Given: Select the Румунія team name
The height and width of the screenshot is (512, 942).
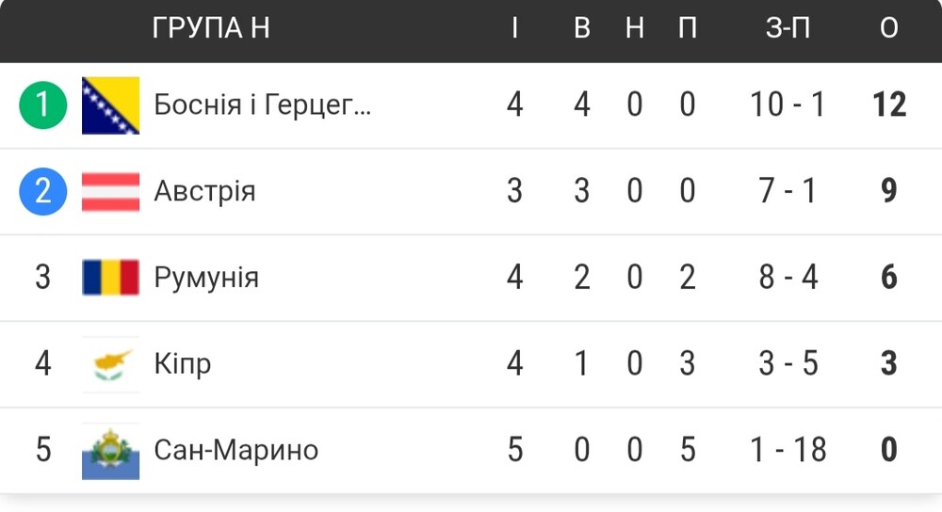Looking at the screenshot, I should (x=206, y=278).
